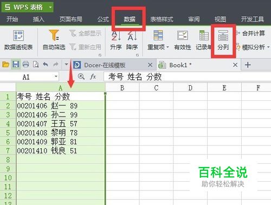Viewport: 271px width, 205px height.
Task: Add a new document tab
Action: click(x=248, y=65)
